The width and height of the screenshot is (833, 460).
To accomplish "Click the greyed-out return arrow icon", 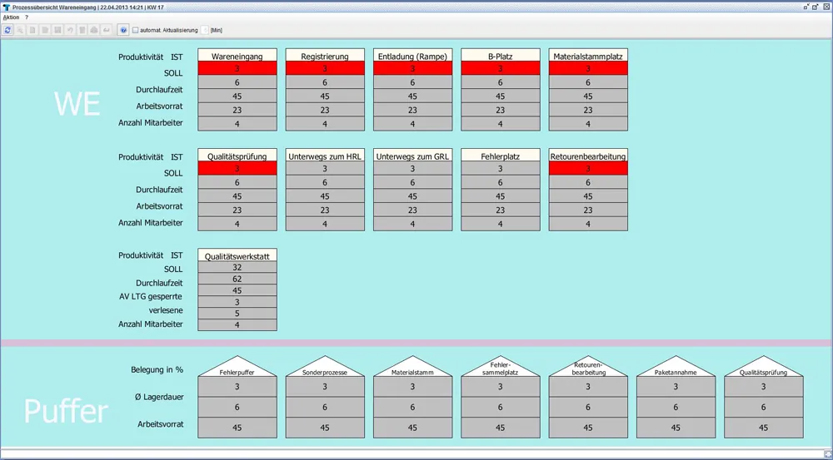I will point(107,30).
